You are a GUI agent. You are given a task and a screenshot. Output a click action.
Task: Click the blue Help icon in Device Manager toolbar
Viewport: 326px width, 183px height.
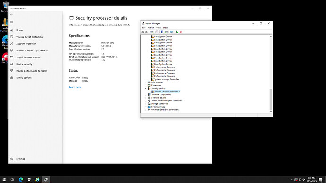(162, 32)
